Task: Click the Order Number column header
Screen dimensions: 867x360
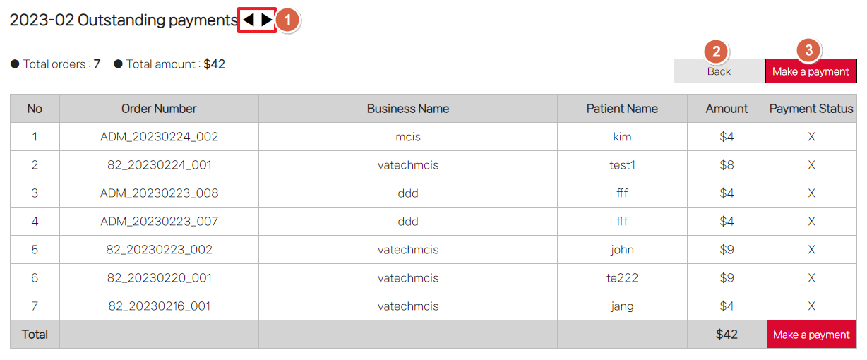Action: click(x=159, y=109)
